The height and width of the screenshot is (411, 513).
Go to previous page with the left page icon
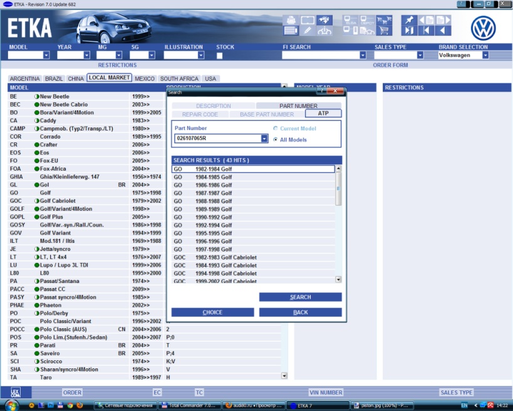[426, 20]
